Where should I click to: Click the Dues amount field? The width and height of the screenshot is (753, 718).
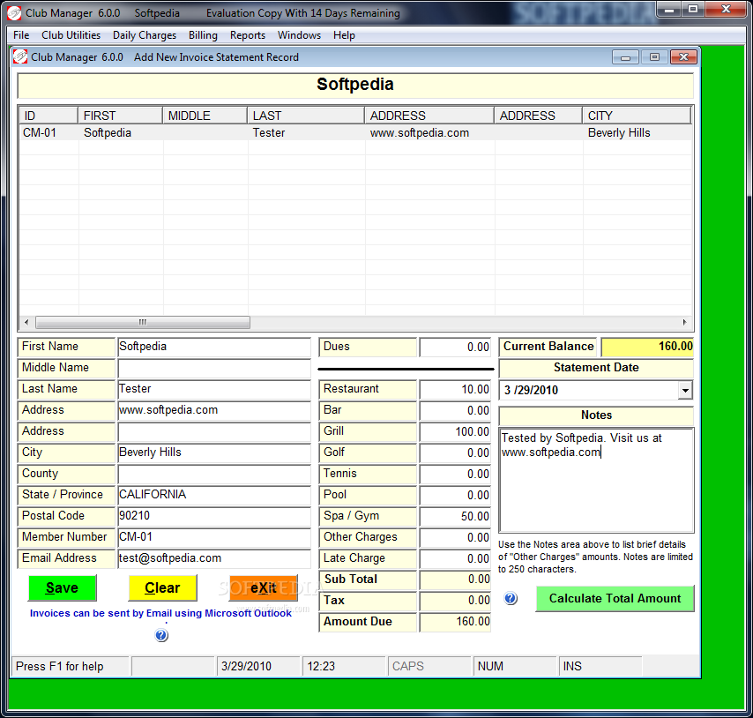[x=455, y=347]
